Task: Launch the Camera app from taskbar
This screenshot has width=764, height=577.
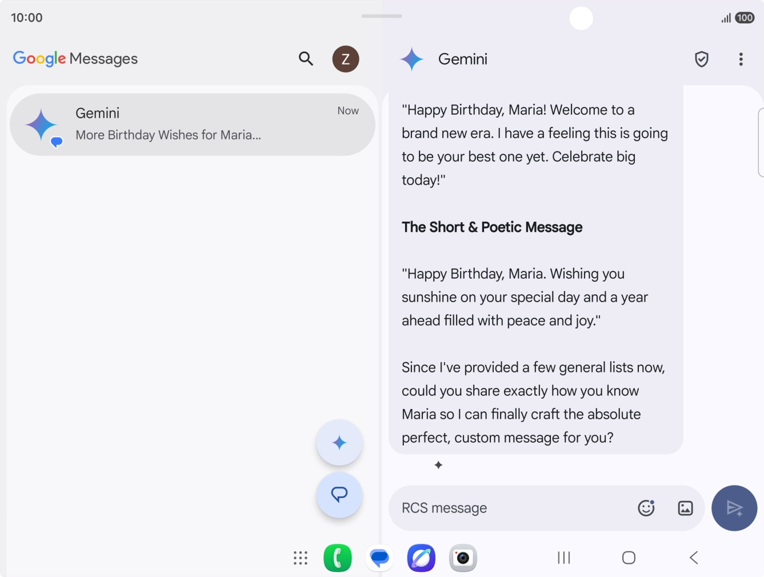Action: click(463, 558)
